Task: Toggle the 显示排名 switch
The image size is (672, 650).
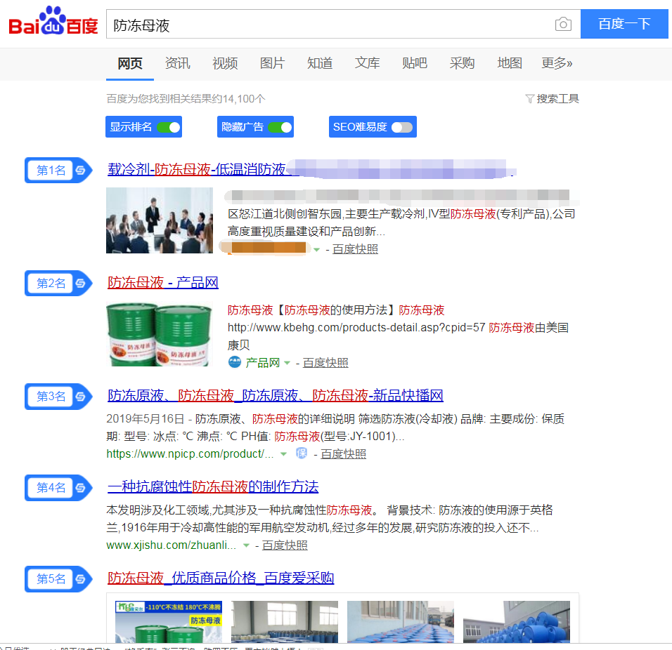Action: coord(169,127)
